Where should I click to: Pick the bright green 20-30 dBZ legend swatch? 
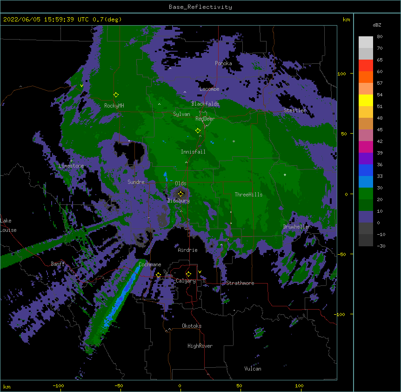coord(366,194)
